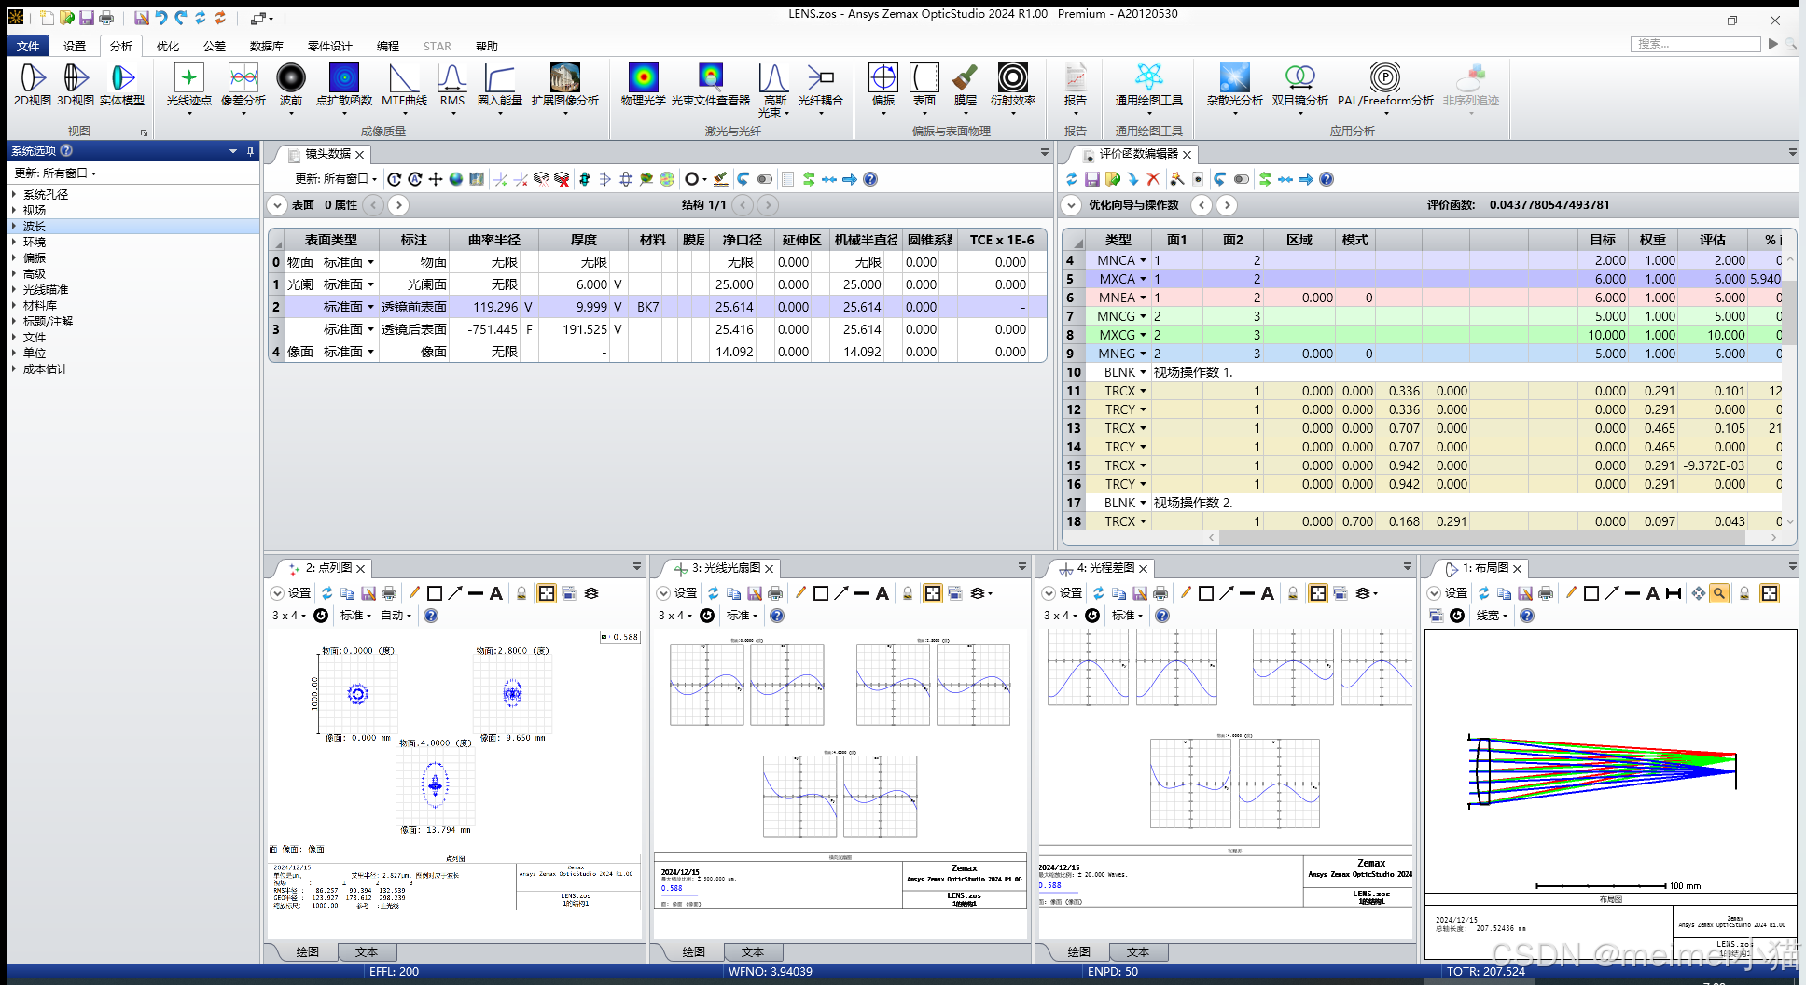Open the 表面 analysis menu
This screenshot has width=1806, height=985.
coord(924,89)
